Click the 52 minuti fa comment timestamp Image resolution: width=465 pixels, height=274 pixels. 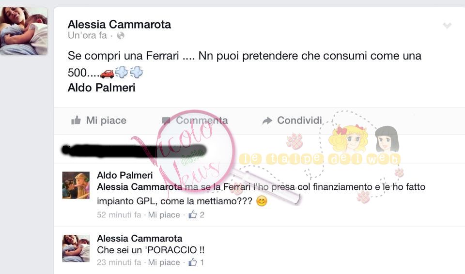(119, 214)
